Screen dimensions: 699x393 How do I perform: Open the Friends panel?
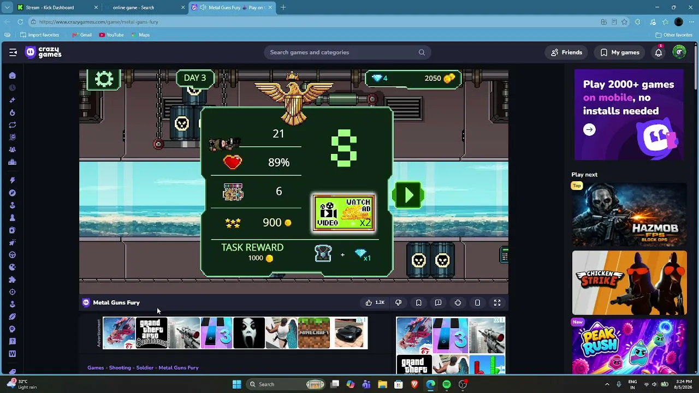[x=566, y=52]
